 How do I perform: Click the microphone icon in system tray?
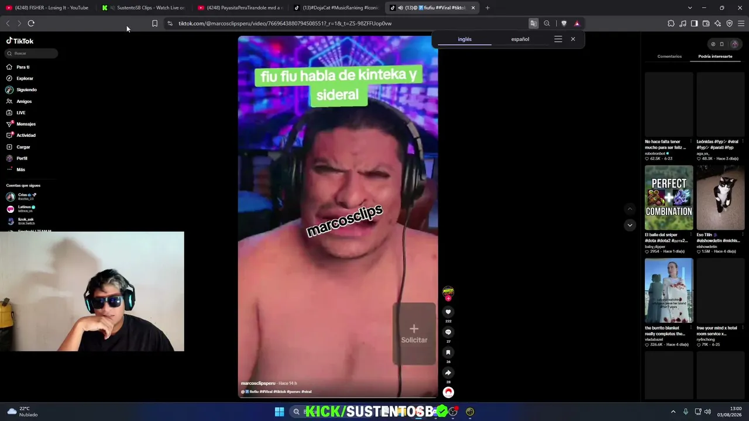point(686,412)
